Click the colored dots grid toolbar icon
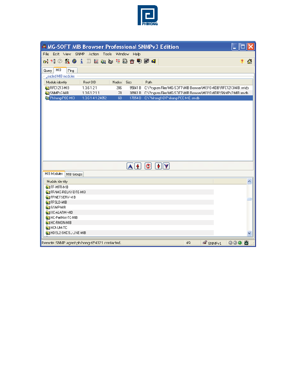Viewport: 296px width, 384px height. (118, 61)
